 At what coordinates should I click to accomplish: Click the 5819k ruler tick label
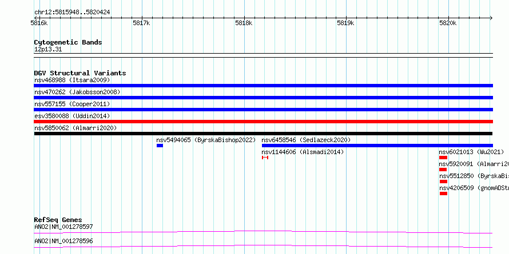[345, 23]
